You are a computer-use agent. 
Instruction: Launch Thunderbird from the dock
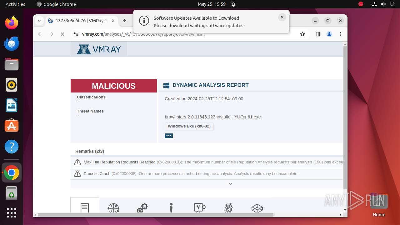click(12, 43)
